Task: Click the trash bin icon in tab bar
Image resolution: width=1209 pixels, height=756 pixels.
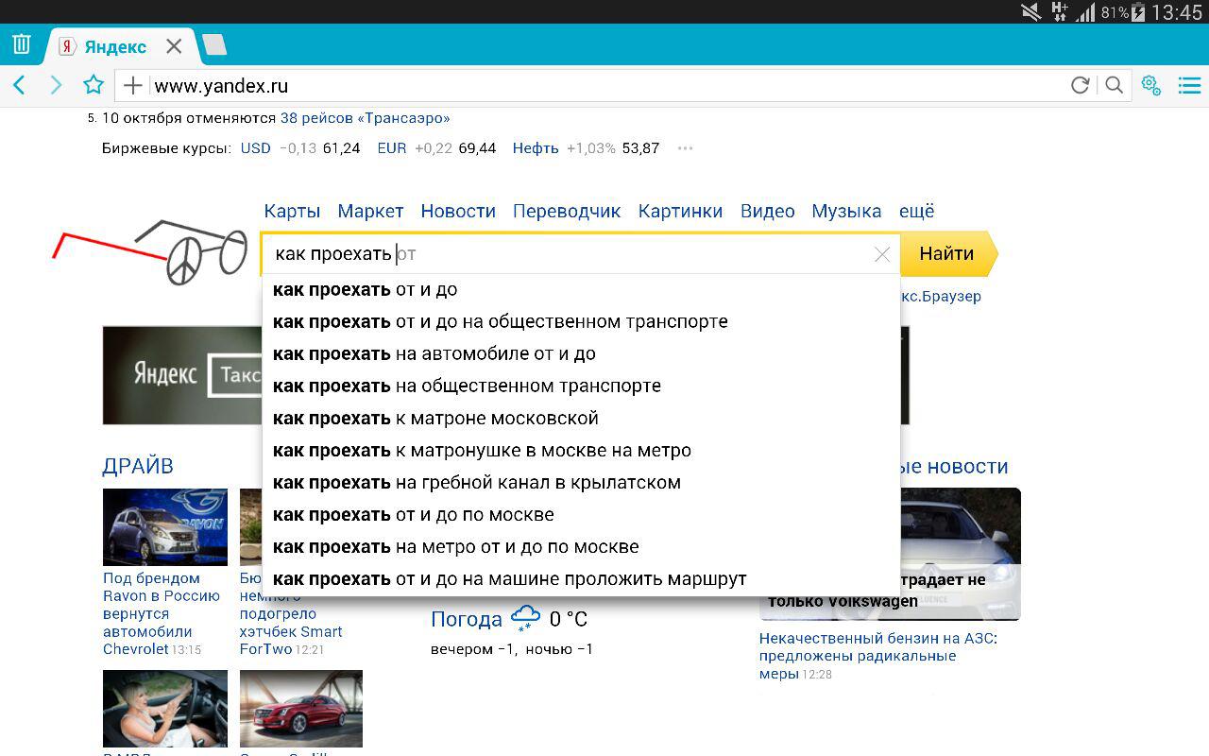Action: pos(22,44)
